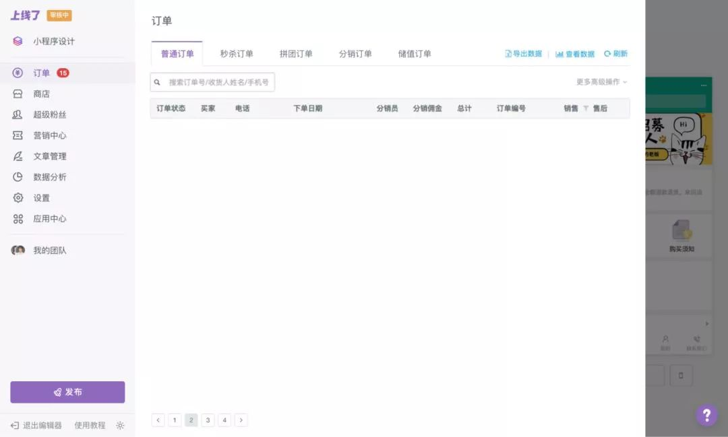Image resolution: width=728 pixels, height=437 pixels.
Task: Go to page 3 in pagination
Action: click(208, 419)
